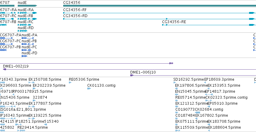The width and height of the screenshot is (256, 132).
Task: Select the CG34356 gene bar
Action: pyautogui.click(x=159, y=6)
